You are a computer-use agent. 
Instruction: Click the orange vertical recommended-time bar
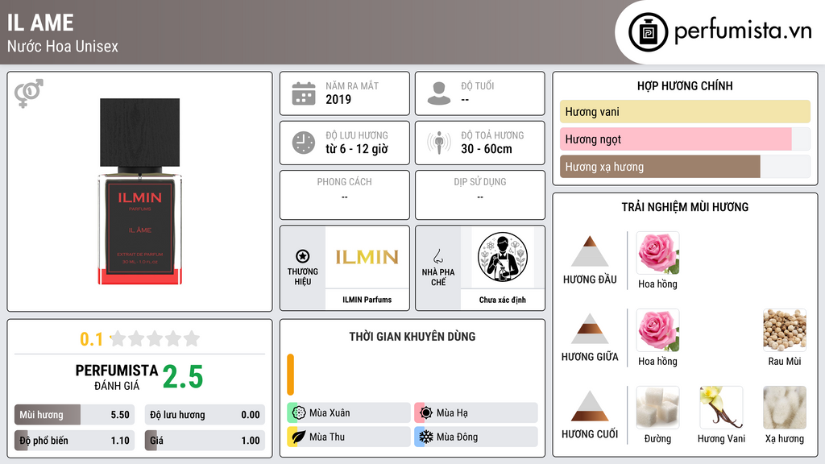coord(290,375)
